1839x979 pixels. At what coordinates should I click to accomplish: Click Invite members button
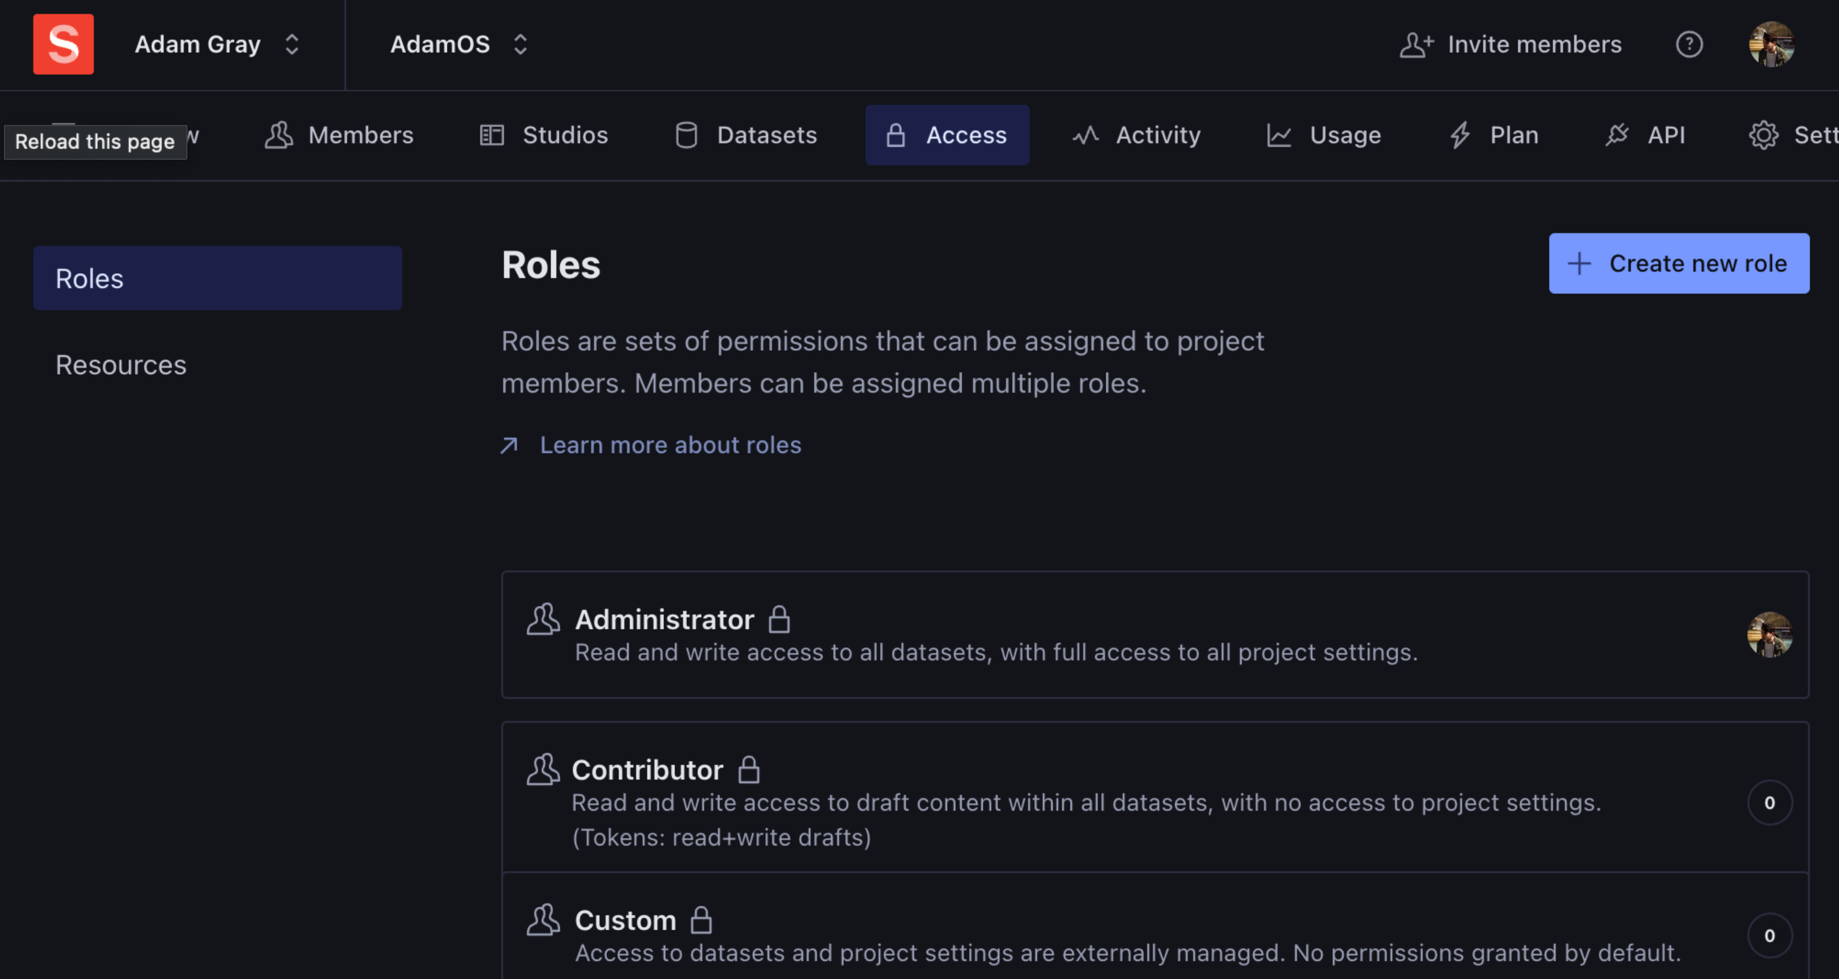(x=1510, y=44)
